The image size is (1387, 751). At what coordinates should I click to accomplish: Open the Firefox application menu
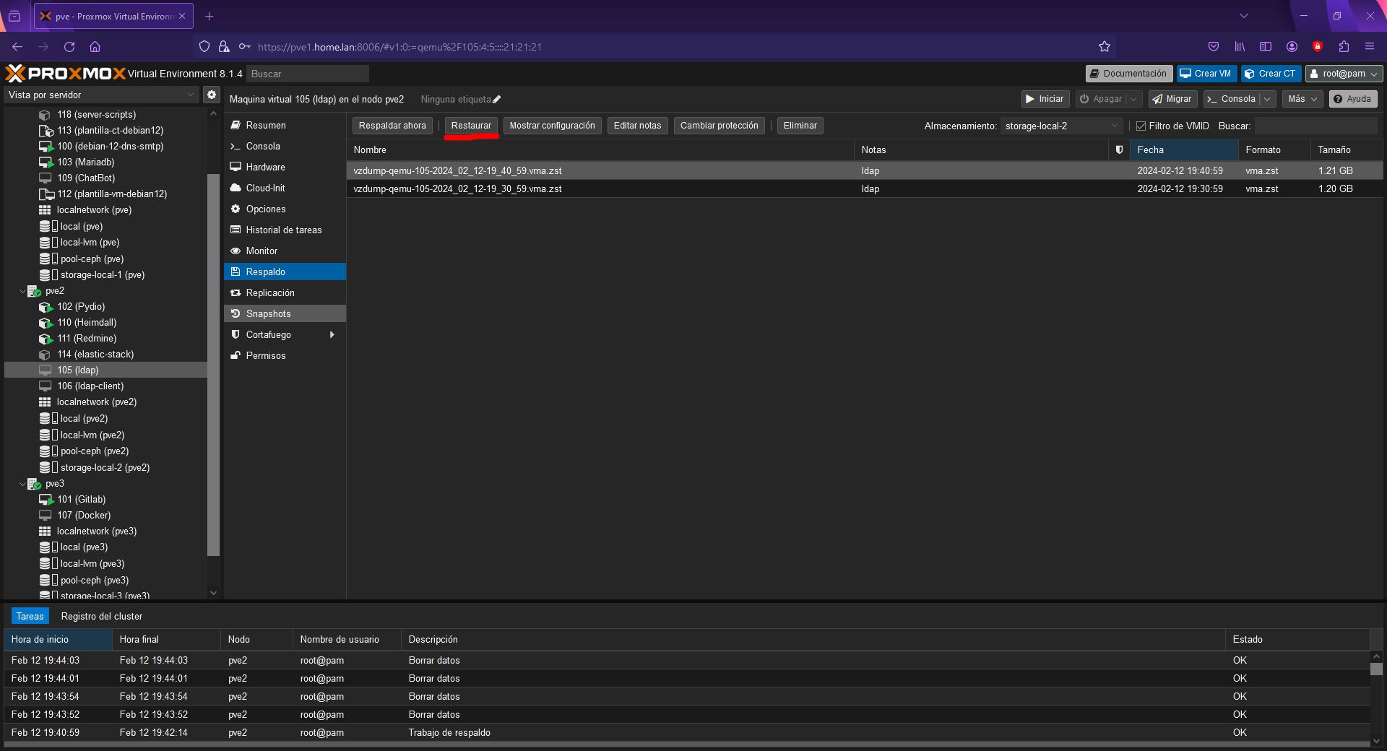[1369, 47]
